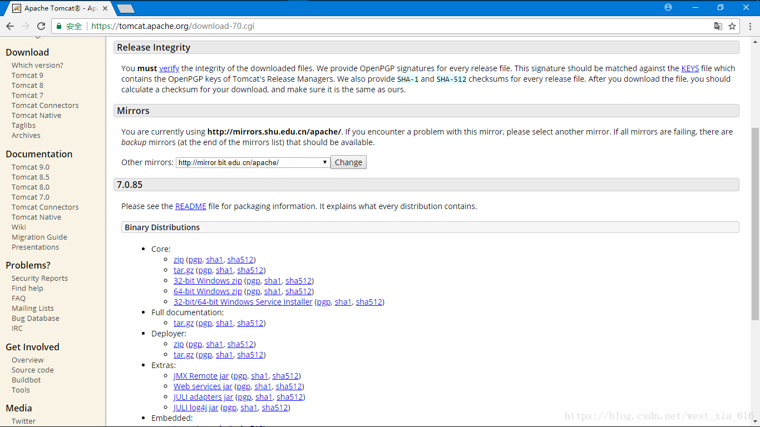Click the browser forward arrow
760x427 pixels.
pyautogui.click(x=26, y=26)
